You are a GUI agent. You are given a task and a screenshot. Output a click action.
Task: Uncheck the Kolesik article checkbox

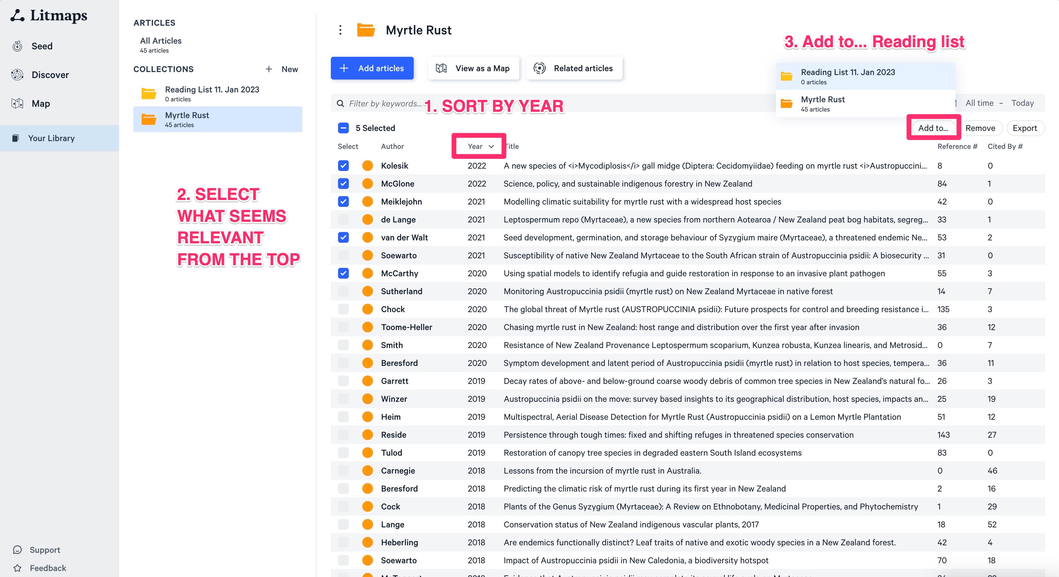(x=343, y=166)
